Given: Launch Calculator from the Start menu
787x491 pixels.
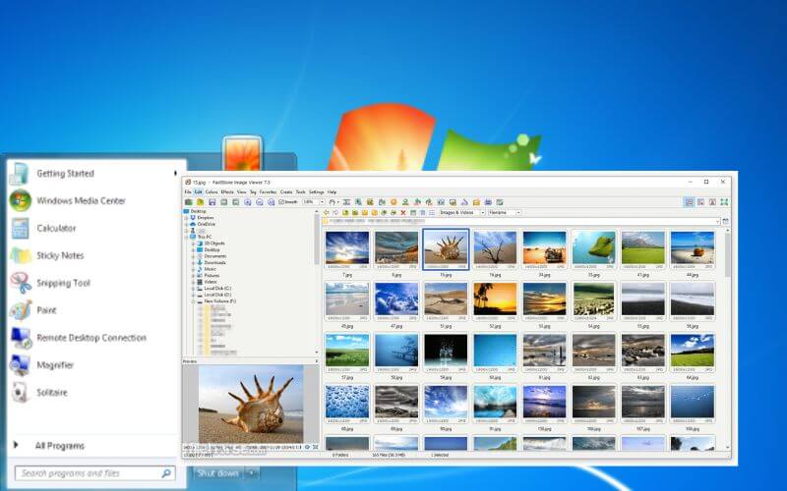Looking at the screenshot, I should click(56, 228).
